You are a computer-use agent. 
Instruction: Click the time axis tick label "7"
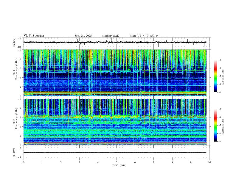[x=154, y=162]
